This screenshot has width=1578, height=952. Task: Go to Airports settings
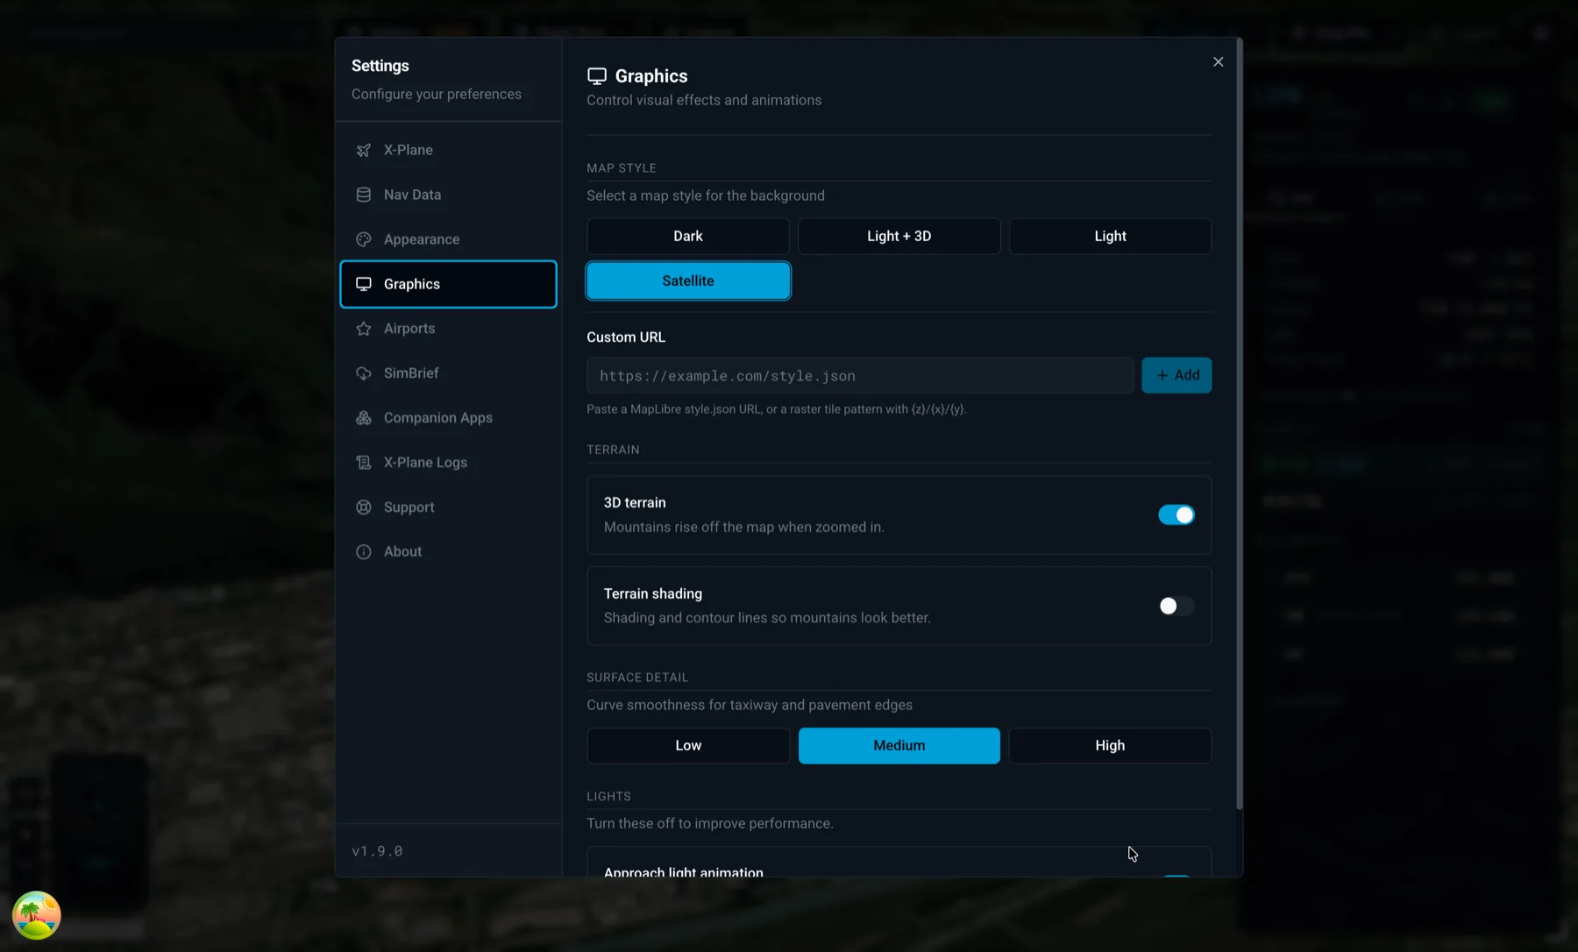[448, 329]
